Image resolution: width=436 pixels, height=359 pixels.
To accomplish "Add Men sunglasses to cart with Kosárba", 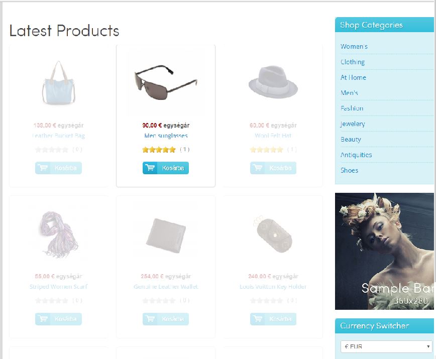I will pos(166,168).
